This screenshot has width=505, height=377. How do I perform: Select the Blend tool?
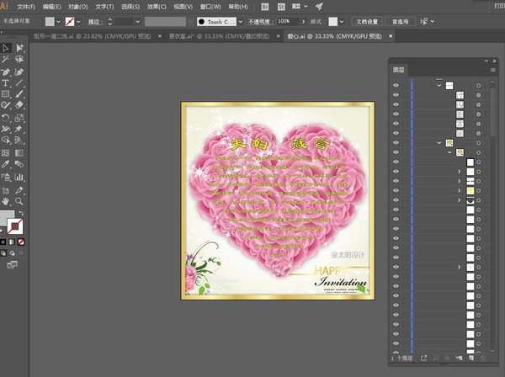click(19, 164)
